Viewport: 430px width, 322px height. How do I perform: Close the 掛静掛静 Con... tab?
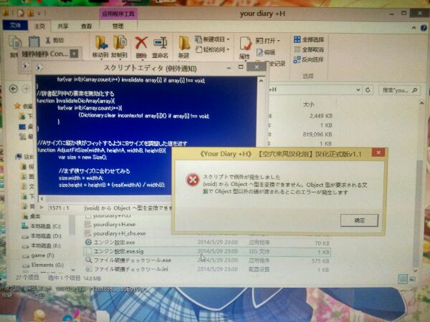tap(74, 54)
